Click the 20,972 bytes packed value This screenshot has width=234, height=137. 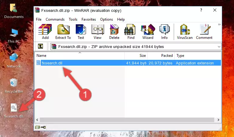pyautogui.click(x=160, y=63)
